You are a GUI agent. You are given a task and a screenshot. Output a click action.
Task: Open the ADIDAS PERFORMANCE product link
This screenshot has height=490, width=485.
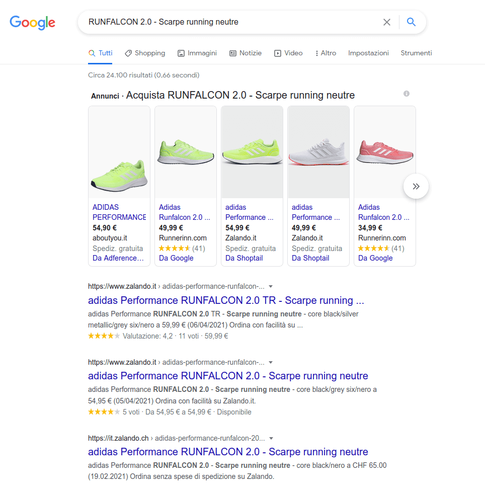click(119, 212)
